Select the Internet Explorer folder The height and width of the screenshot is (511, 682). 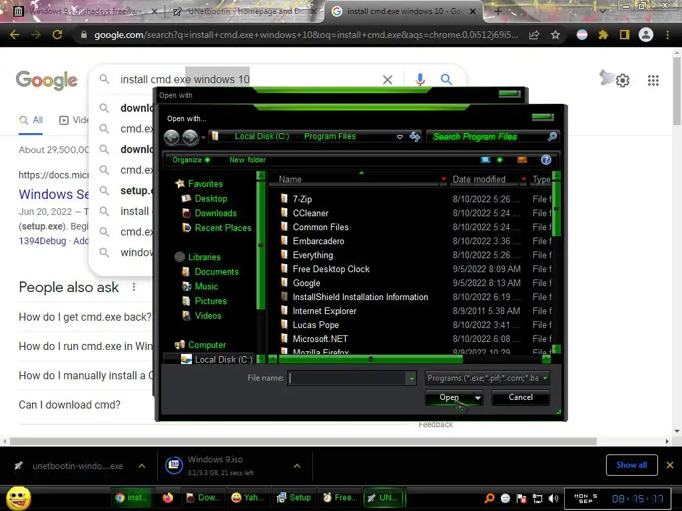coord(324,311)
